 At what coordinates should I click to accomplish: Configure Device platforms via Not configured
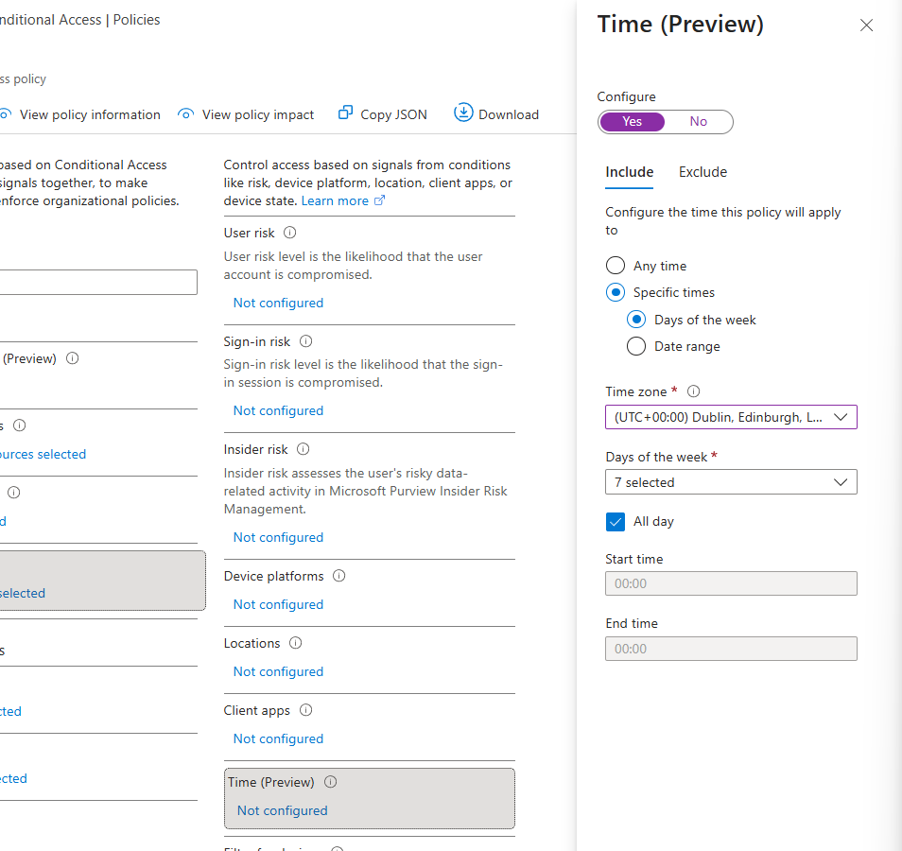tap(278, 604)
